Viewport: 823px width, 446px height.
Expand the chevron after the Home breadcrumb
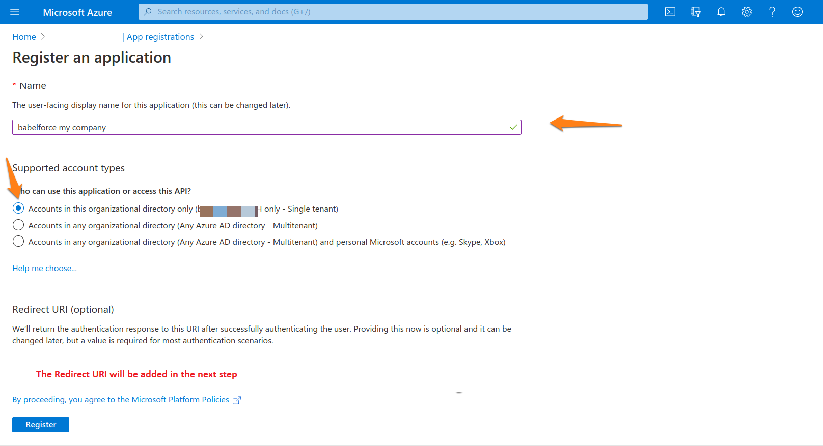43,37
